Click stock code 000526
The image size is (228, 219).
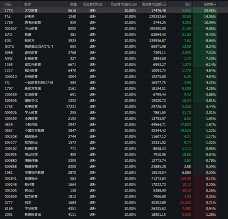pyautogui.click(x=11, y=113)
